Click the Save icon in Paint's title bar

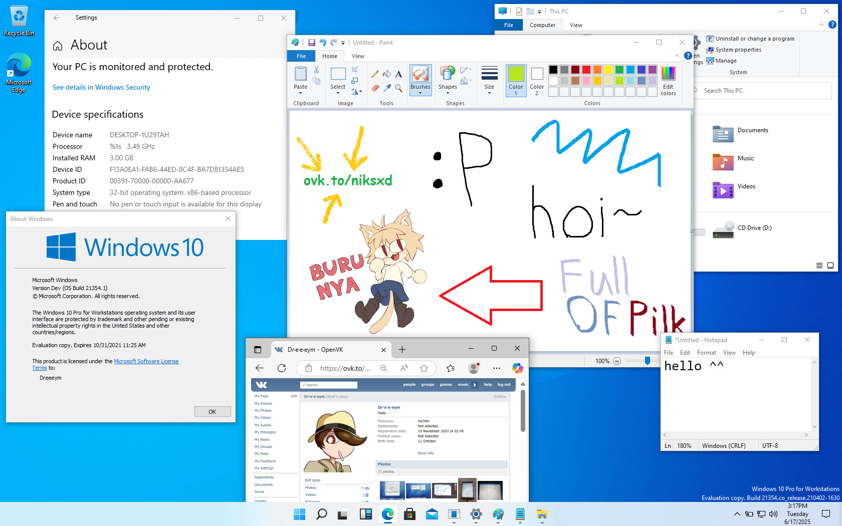[x=311, y=43]
